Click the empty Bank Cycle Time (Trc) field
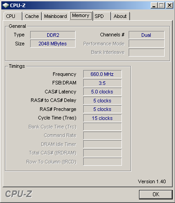The height and width of the screenshot is (203, 175). point(103,127)
